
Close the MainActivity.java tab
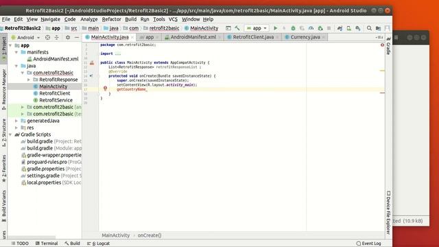point(132,37)
